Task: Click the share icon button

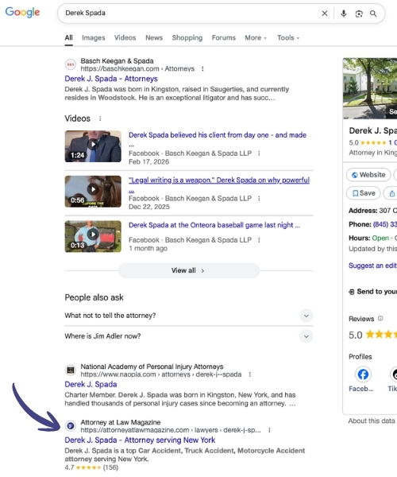Action: (x=391, y=193)
